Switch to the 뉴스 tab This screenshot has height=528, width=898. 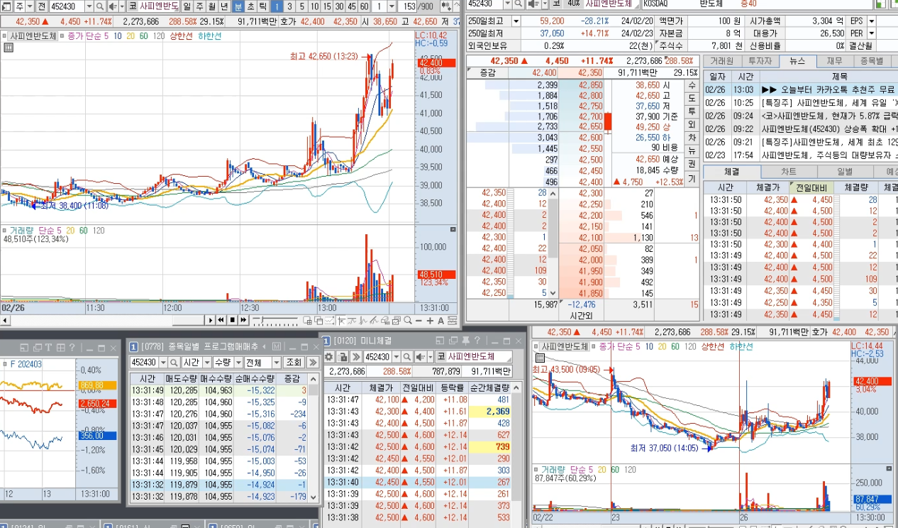797,61
